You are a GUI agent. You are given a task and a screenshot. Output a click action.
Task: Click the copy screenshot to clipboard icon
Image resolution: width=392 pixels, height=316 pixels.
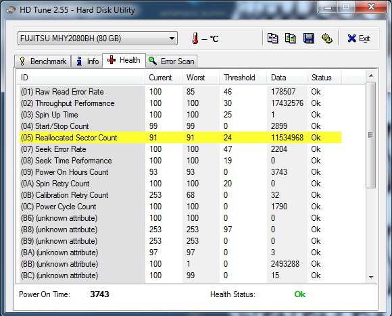point(290,38)
